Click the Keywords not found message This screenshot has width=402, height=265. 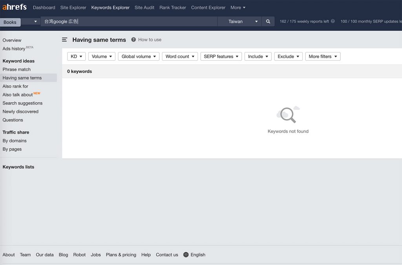tap(288, 131)
